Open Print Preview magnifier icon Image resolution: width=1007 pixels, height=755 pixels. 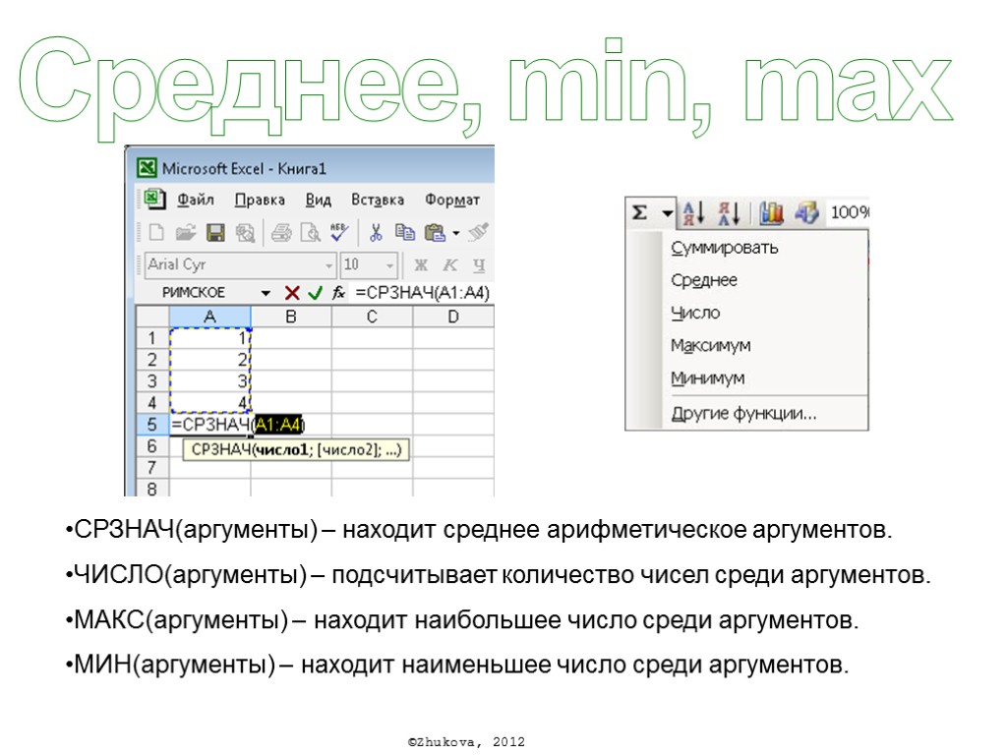(310, 232)
